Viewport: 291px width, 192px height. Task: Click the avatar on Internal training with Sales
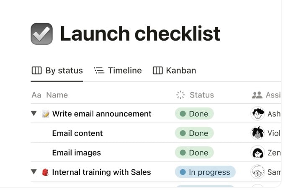coord(257,172)
